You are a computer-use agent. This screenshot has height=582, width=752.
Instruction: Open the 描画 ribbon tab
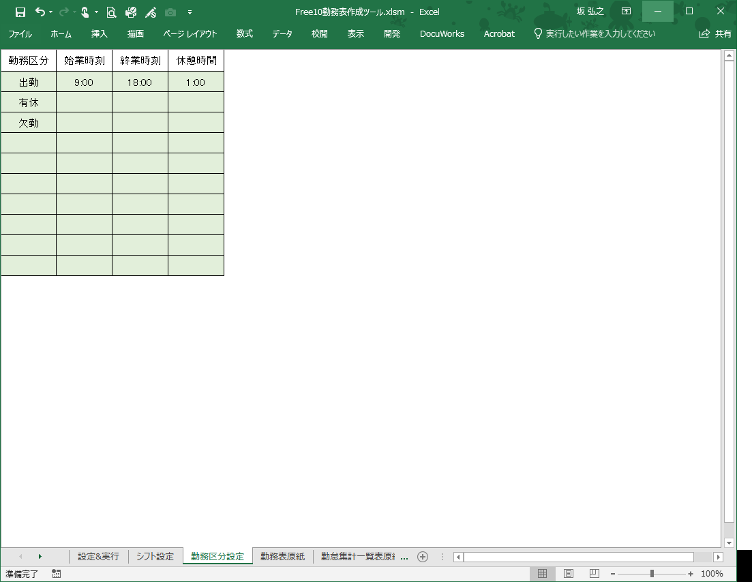pyautogui.click(x=136, y=34)
